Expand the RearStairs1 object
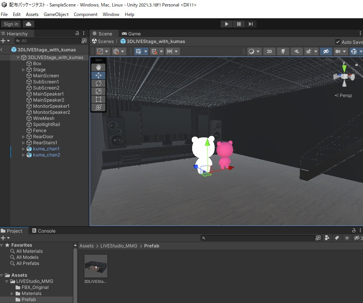The width and height of the screenshot is (363, 303). (x=23, y=143)
